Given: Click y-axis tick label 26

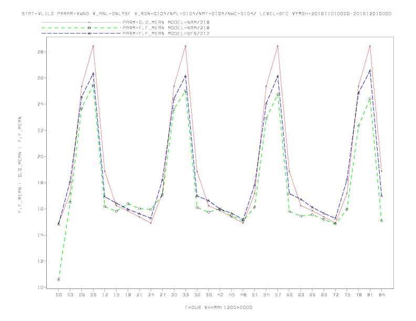Looking at the screenshot, I should [x=40, y=78].
